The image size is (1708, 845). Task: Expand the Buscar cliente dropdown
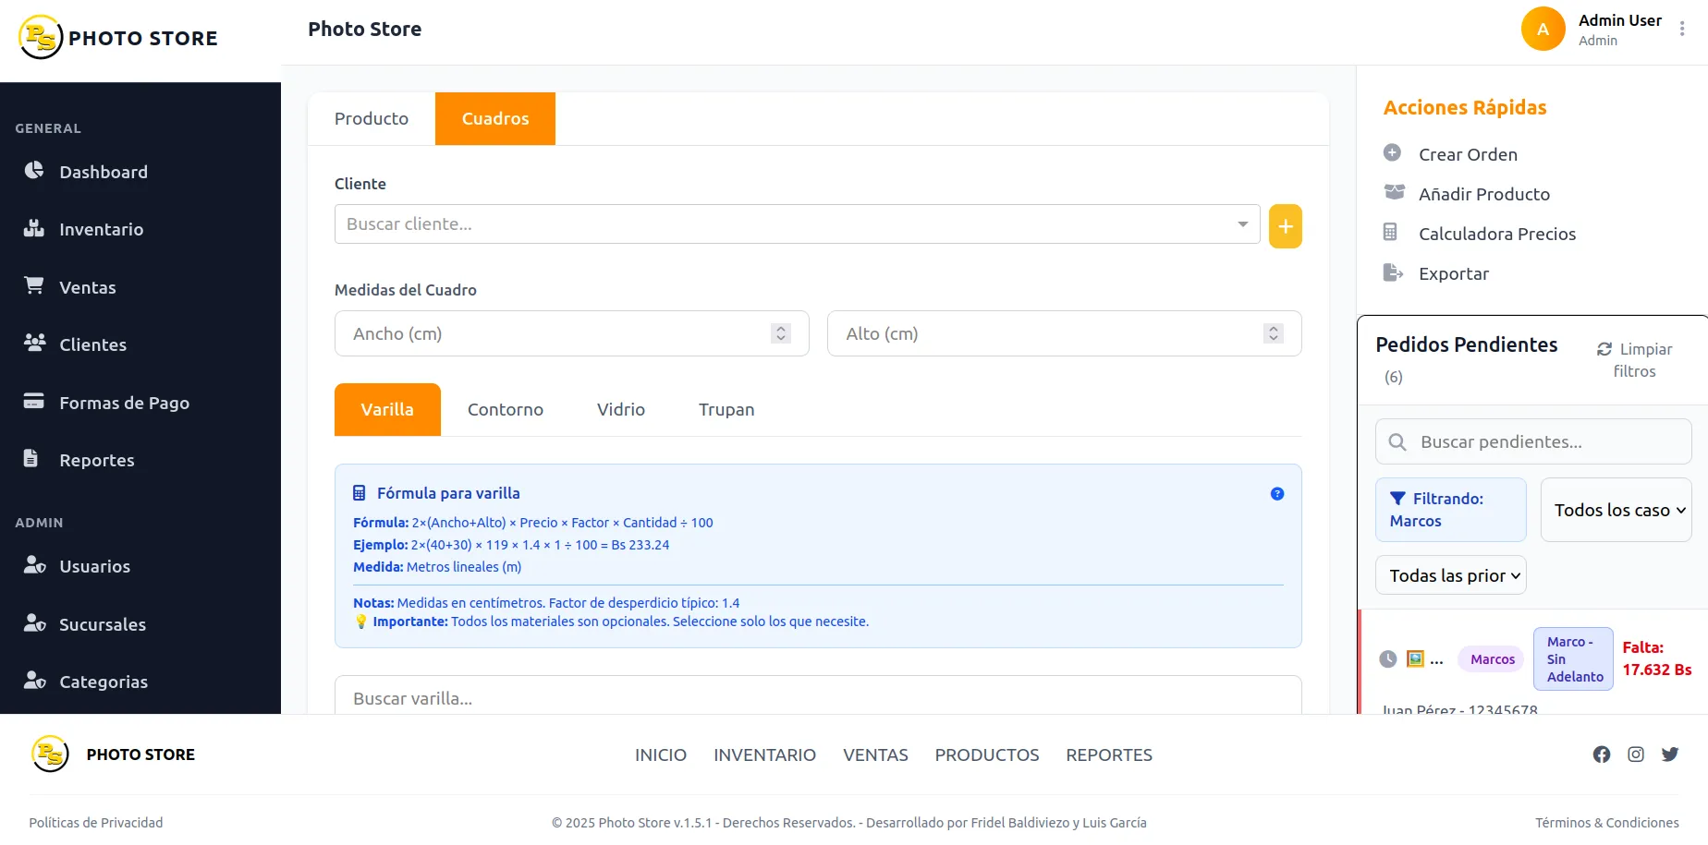click(1242, 224)
